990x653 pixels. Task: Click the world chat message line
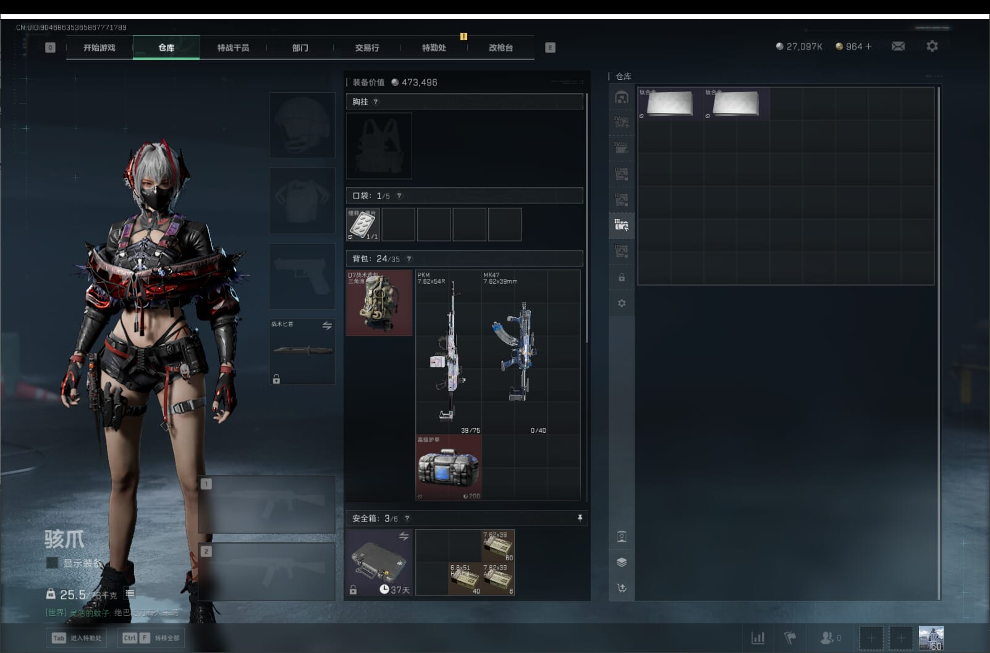point(112,613)
